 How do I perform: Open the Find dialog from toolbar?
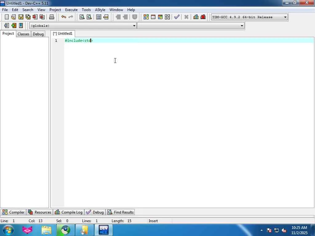(82, 17)
